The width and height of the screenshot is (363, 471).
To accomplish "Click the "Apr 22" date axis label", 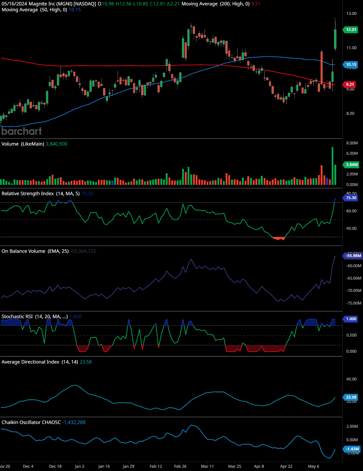I will coord(286,466).
